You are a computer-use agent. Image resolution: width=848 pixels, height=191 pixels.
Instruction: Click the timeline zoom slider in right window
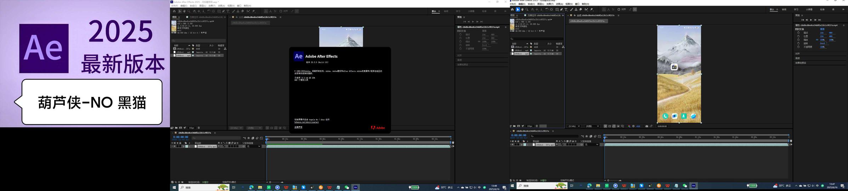(x=612, y=180)
